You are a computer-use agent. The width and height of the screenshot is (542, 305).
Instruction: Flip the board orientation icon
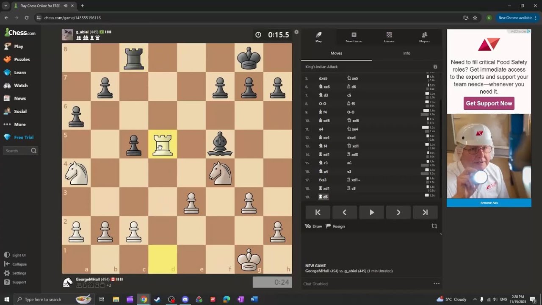(x=434, y=226)
